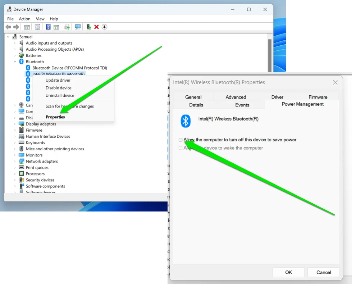Click Update device driver toolbar icon
Image resolution: width=352 pixels, height=305 pixels.
(x=67, y=27)
